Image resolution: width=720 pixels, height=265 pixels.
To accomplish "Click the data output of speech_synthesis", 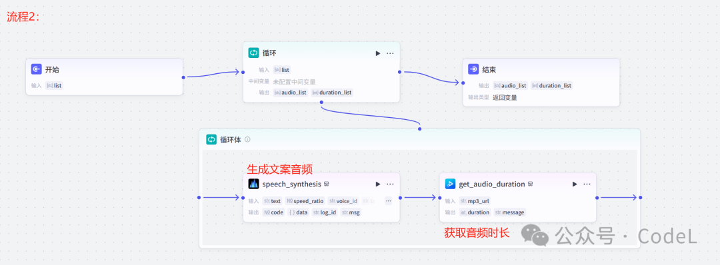I will click(299, 212).
